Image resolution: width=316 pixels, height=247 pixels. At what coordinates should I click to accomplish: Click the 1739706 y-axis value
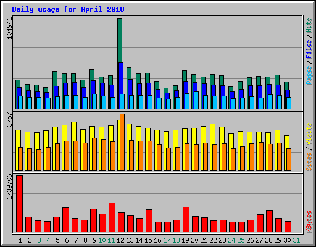[9, 187]
